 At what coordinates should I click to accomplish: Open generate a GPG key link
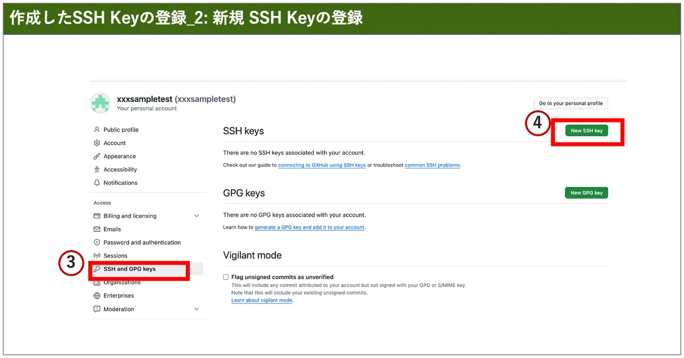tap(310, 227)
